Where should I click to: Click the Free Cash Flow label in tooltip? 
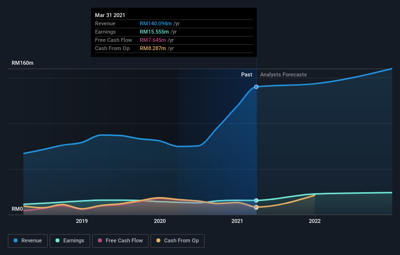tap(114, 40)
